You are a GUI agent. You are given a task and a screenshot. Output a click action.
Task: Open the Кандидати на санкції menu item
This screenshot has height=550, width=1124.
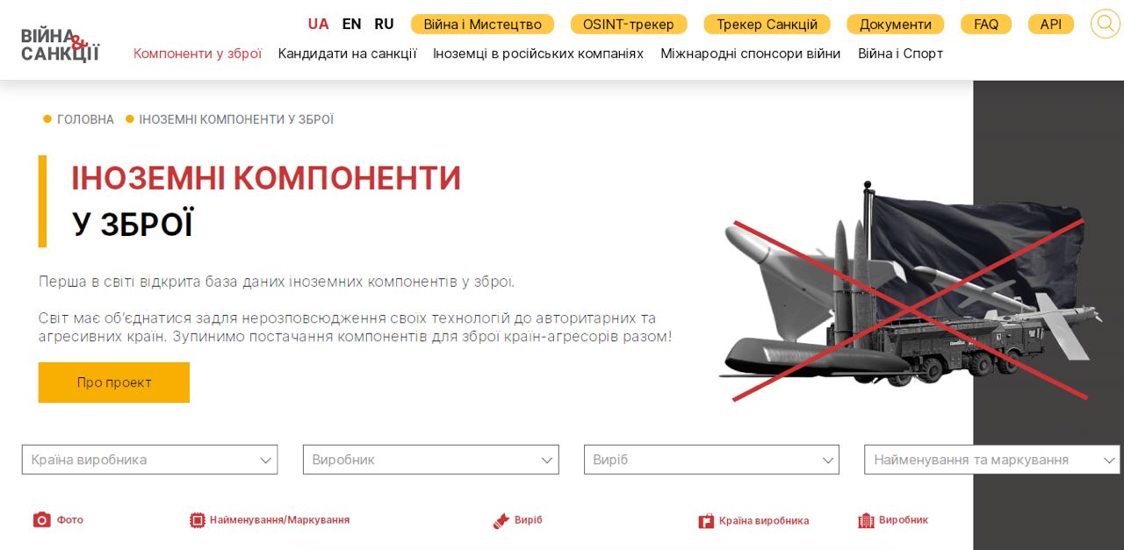point(347,54)
